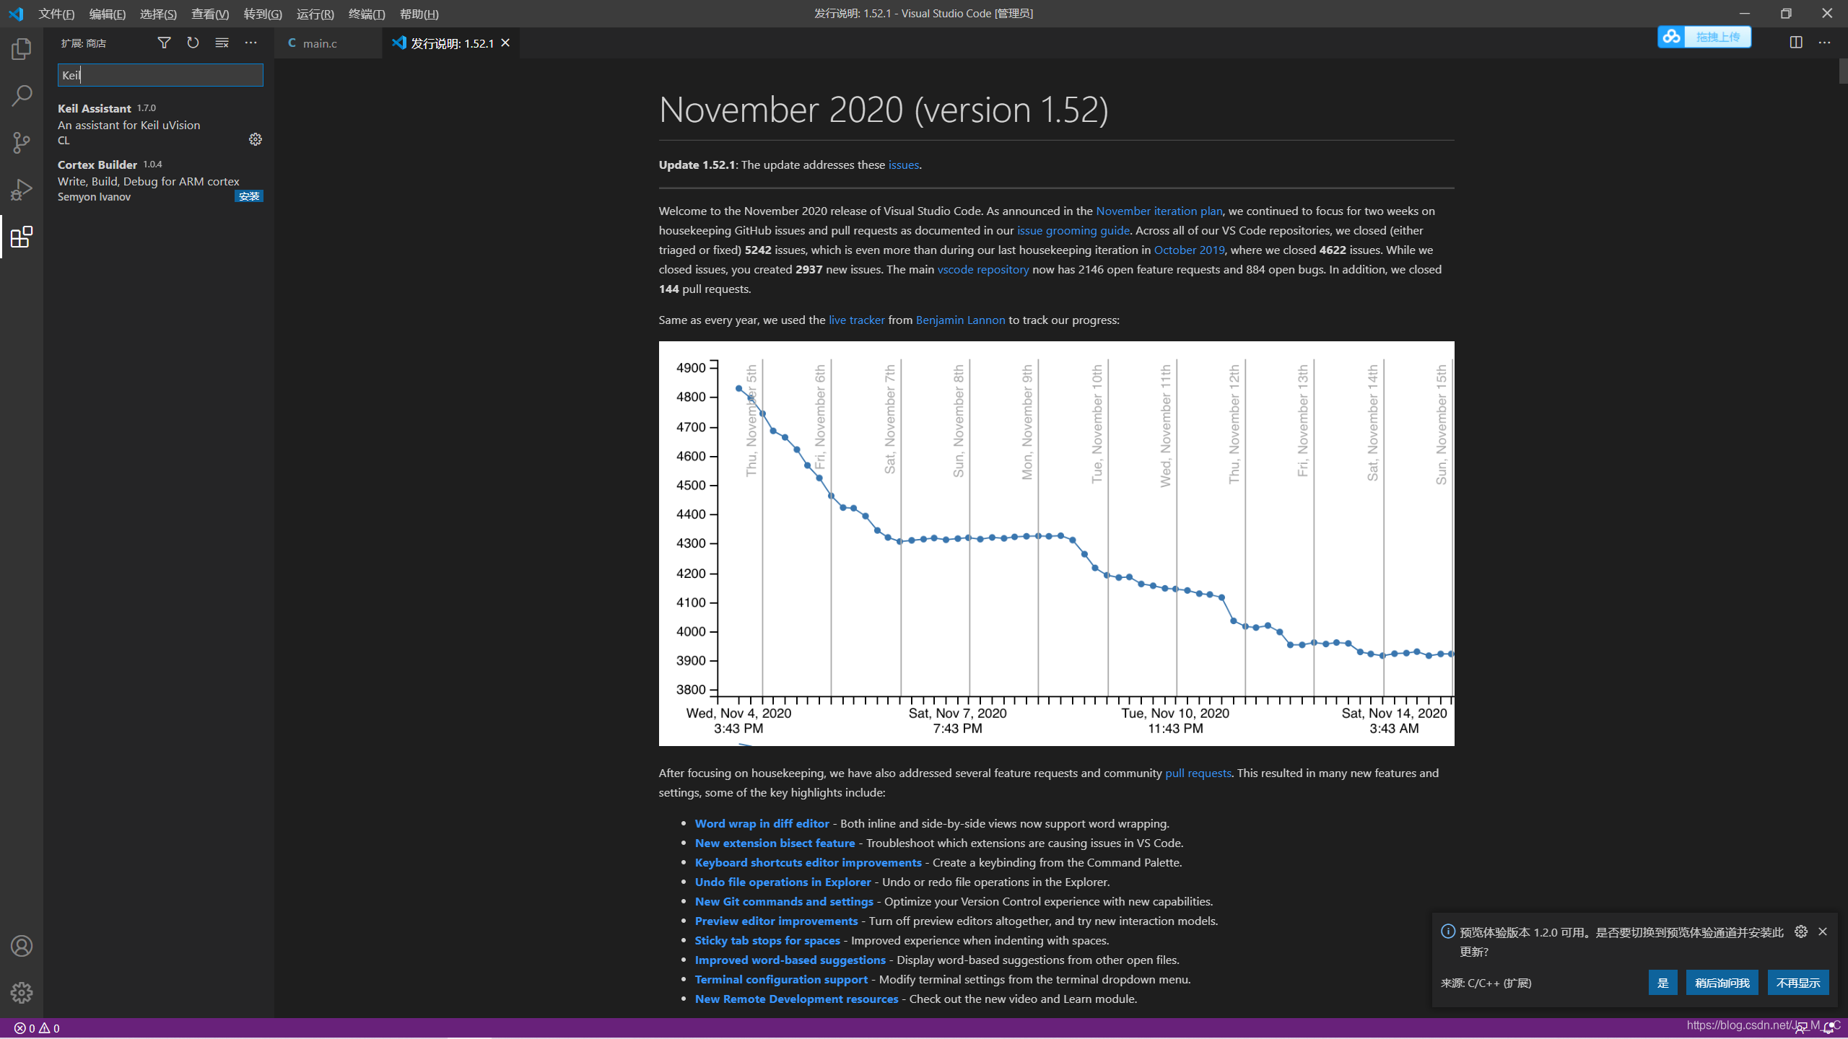Viewport: 1848px width, 1039px height.
Task: Open the 查看(V) menu
Action: click(x=210, y=14)
